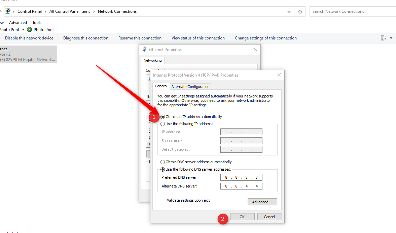
Task: Select the Ethernet adapter in the connections list
Action: [27, 54]
